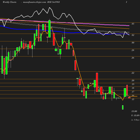Click the price axis label '18'

pyautogui.click(x=133, y=88)
